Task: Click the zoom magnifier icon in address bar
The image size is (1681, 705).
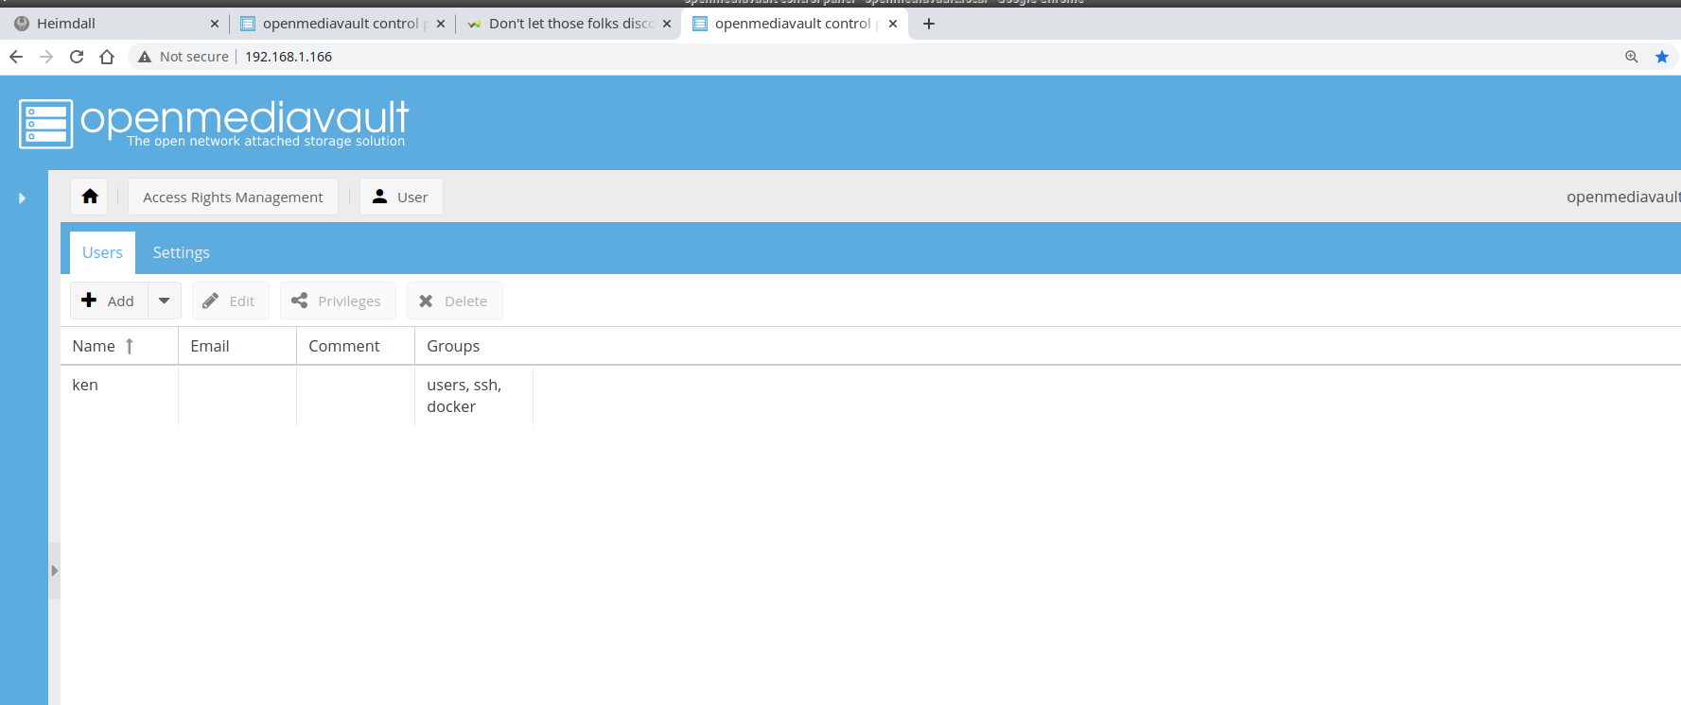Action: pyautogui.click(x=1632, y=57)
